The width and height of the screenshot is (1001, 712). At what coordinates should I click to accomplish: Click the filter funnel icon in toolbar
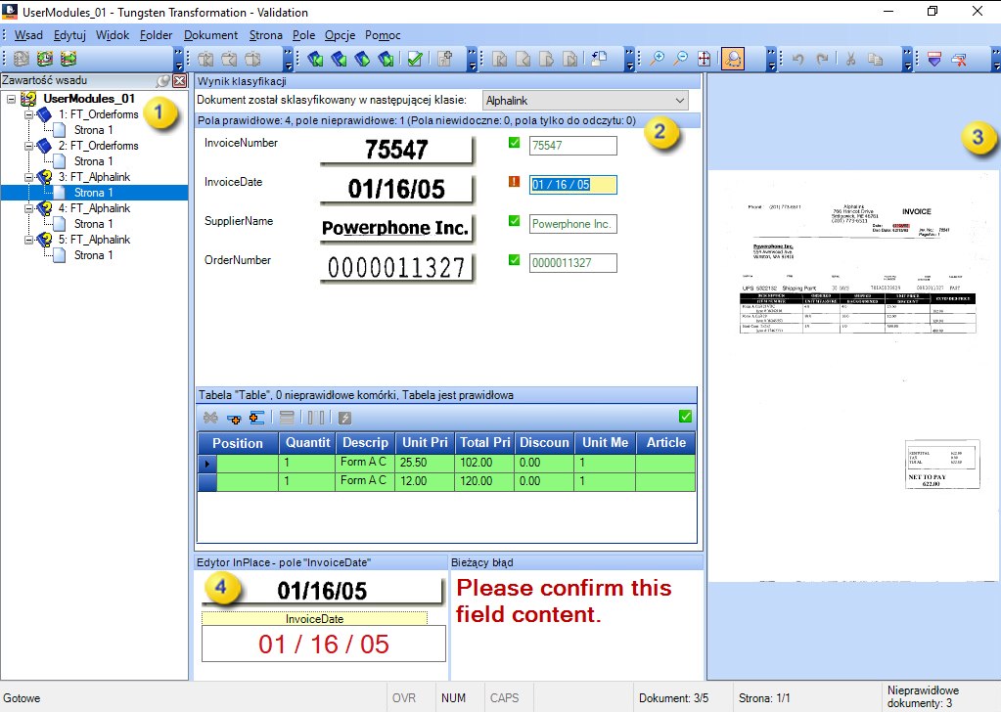click(x=936, y=59)
